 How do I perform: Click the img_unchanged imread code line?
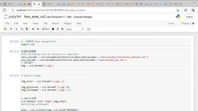coord(46,90)
